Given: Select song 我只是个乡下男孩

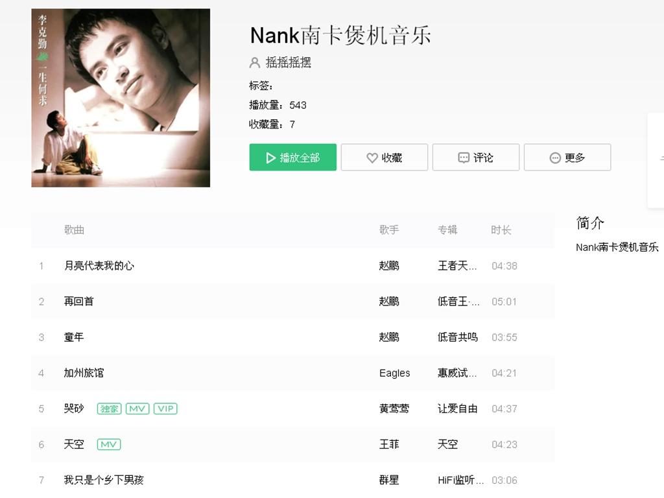Looking at the screenshot, I should (104, 480).
